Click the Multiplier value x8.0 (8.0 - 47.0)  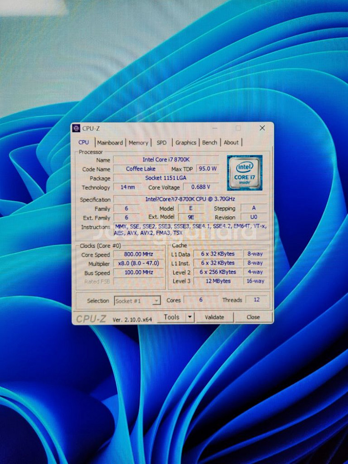pyautogui.click(x=138, y=264)
